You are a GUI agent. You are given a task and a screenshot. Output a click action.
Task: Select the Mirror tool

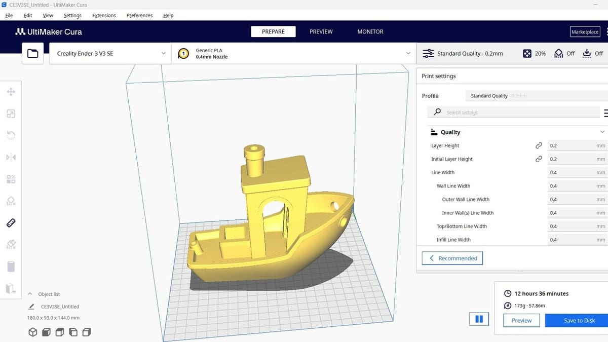pyautogui.click(x=11, y=157)
